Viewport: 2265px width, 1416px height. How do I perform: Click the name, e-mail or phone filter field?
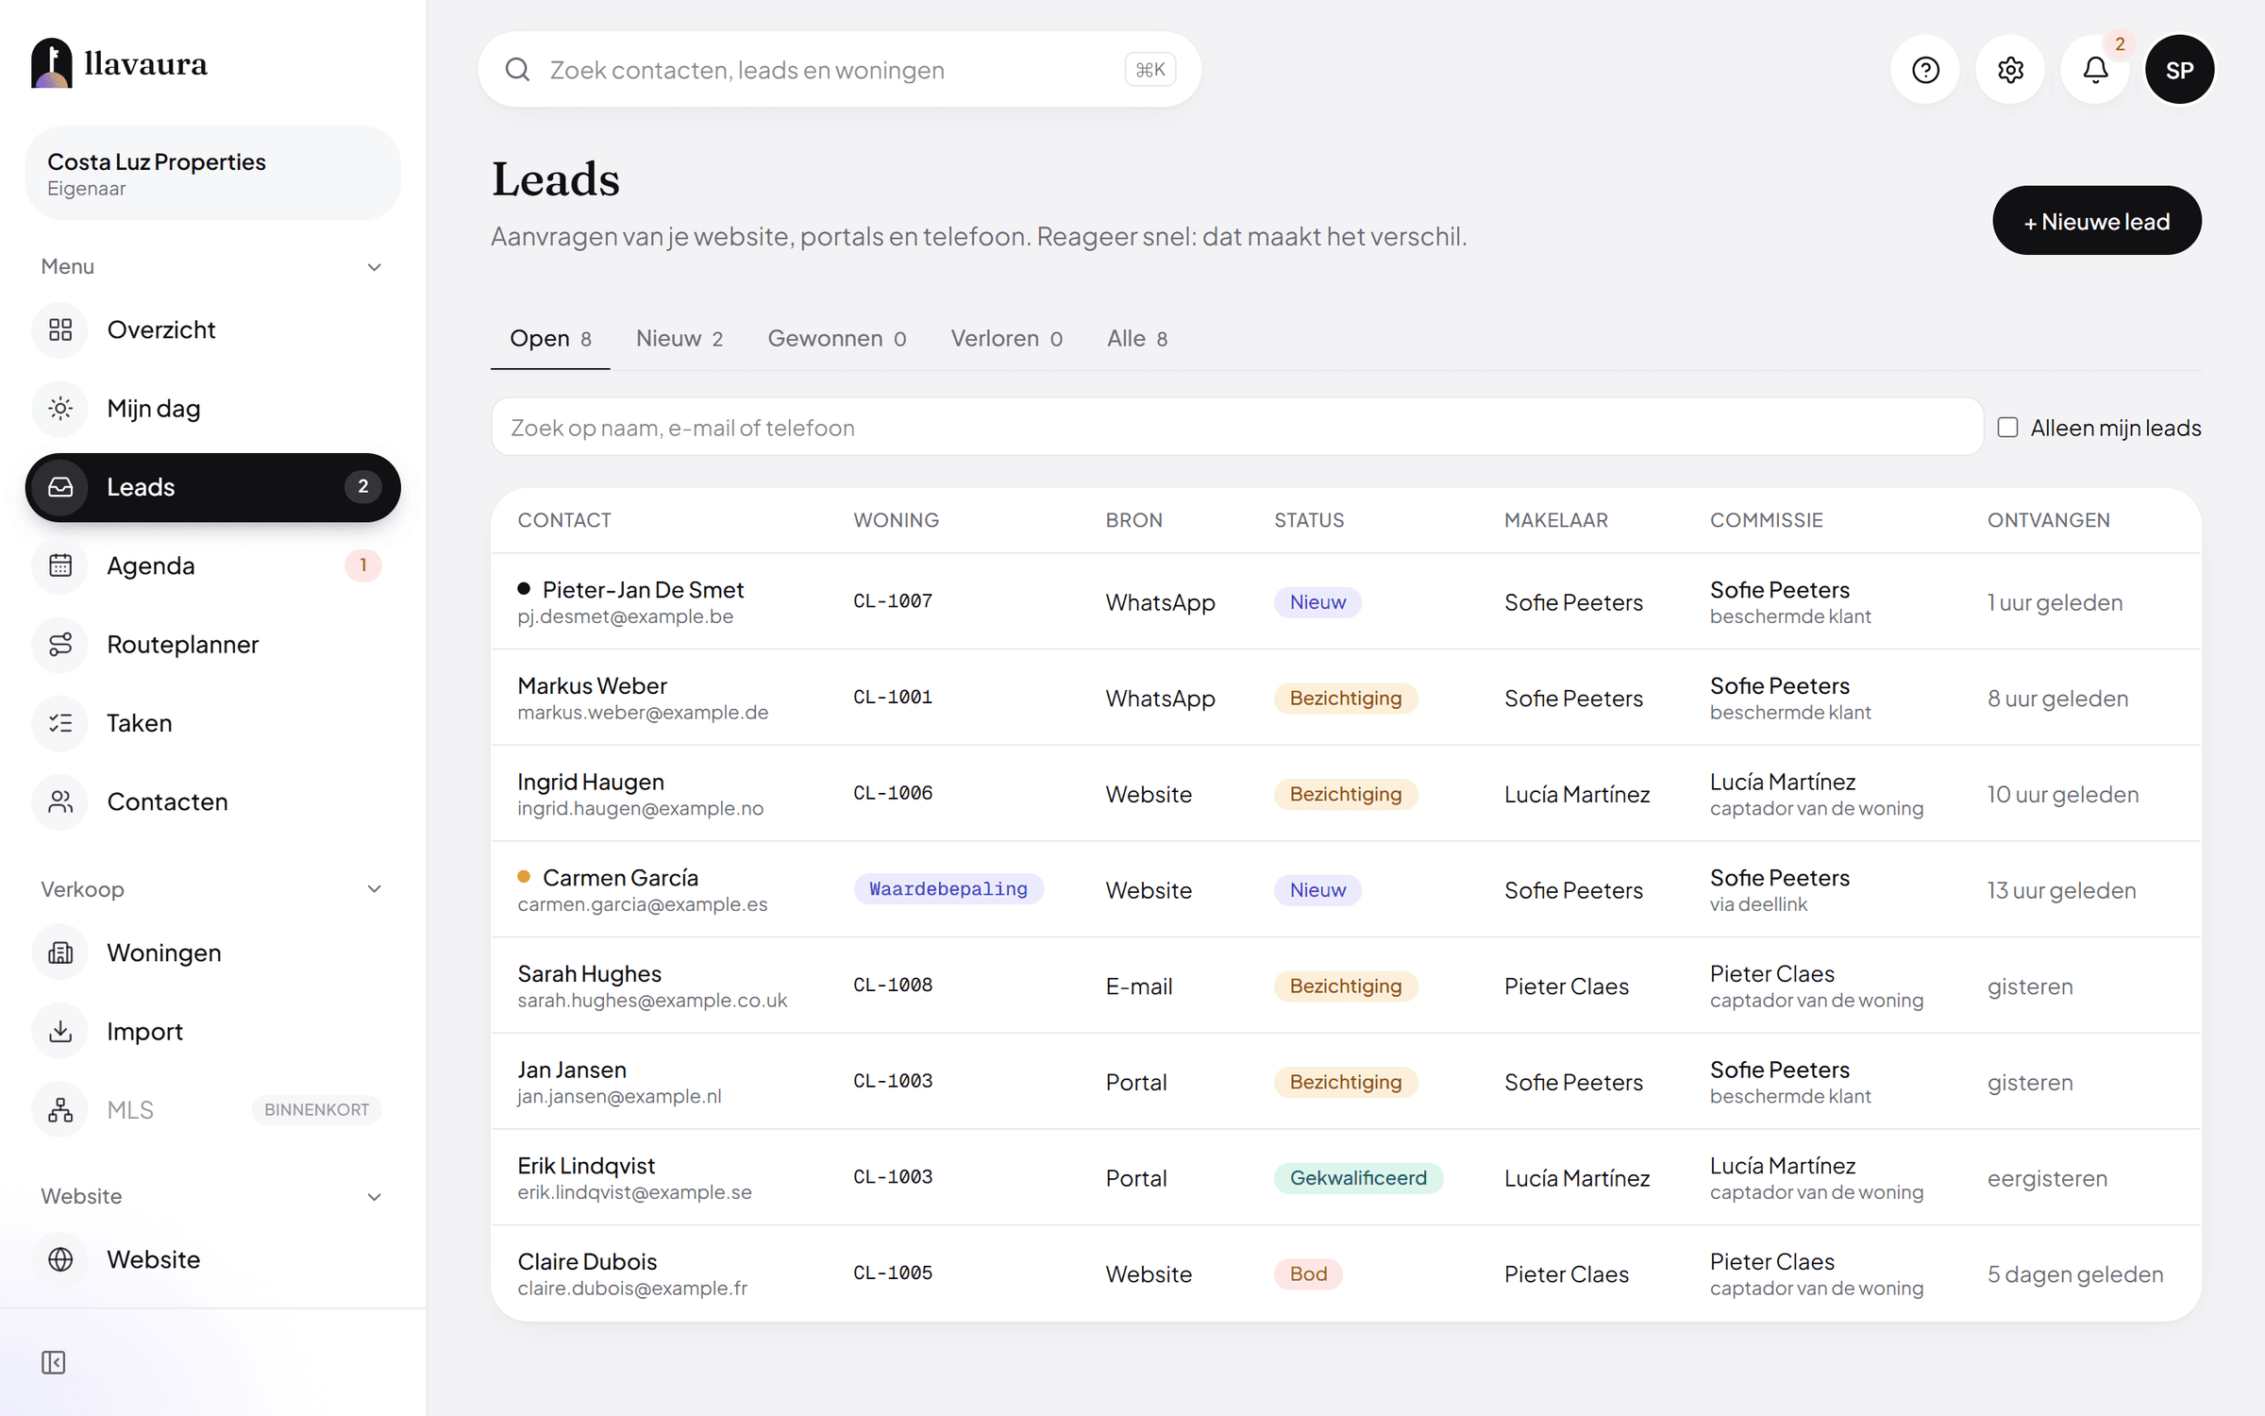pos(1237,428)
